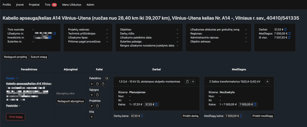The height and width of the screenshot is (127, 307).
Task: Open Mano Užduotys
Action: [72, 5]
